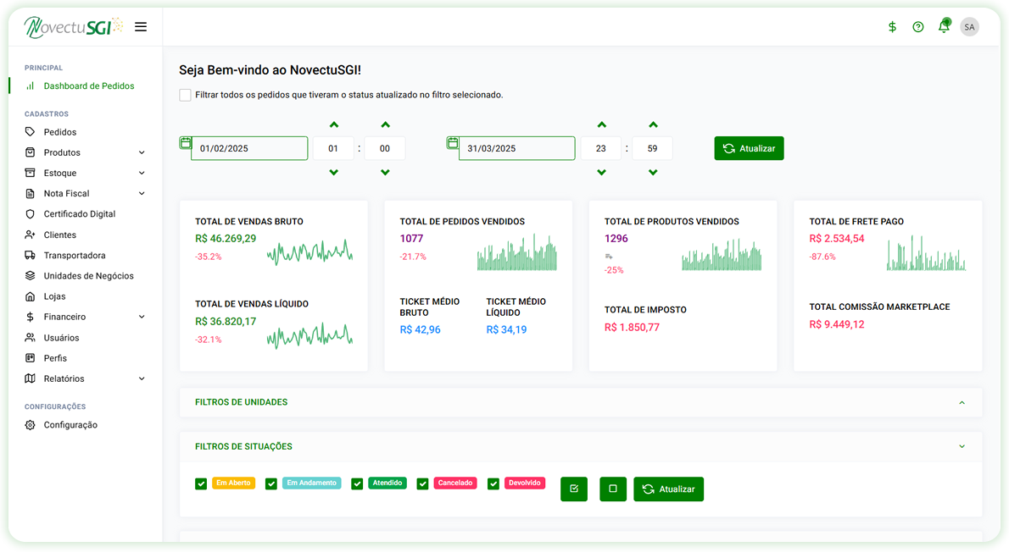The width and height of the screenshot is (1009, 558).
Task: Uncheck the Cancelado status checkbox
Action: tap(422, 484)
